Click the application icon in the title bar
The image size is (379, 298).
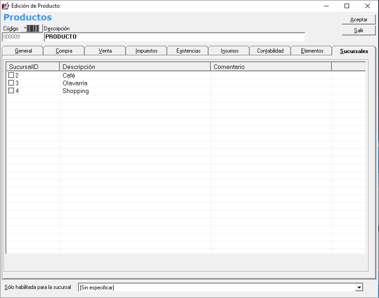[5, 6]
